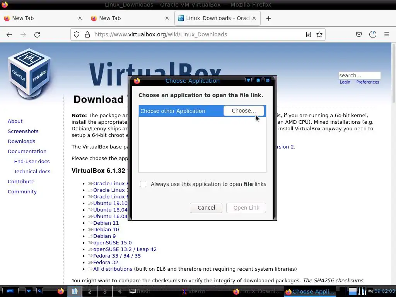The image size is (396, 297).
Task: Click the VirtualBox cube logo
Action: tap(29, 73)
